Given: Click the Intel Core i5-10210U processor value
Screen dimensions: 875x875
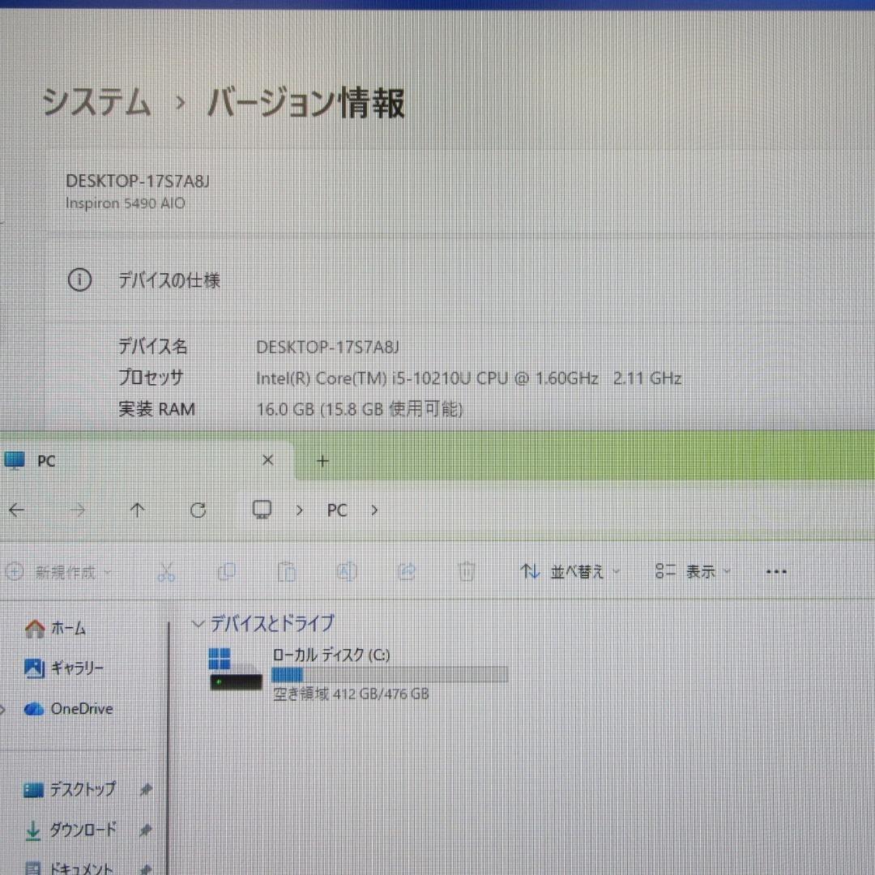Looking at the screenshot, I should click(469, 378).
